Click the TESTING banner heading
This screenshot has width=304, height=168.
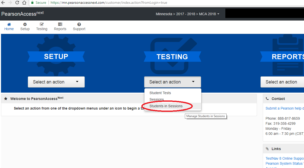coord(172,56)
